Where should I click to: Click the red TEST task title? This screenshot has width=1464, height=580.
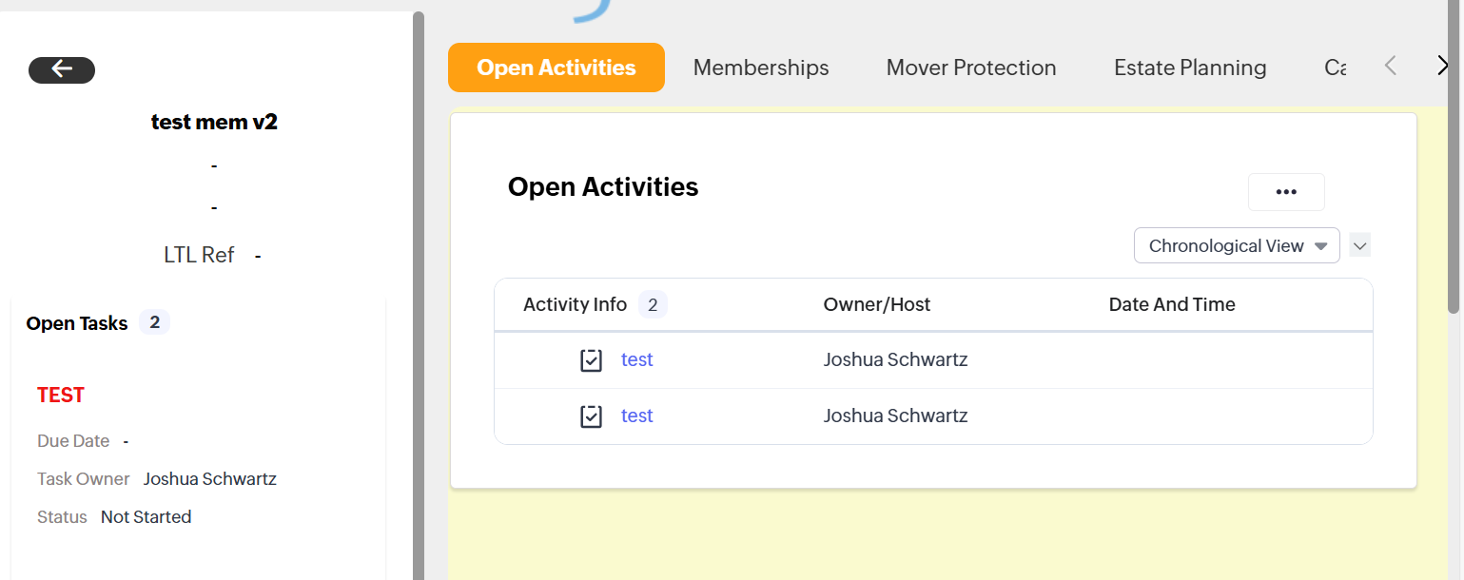[x=61, y=396]
